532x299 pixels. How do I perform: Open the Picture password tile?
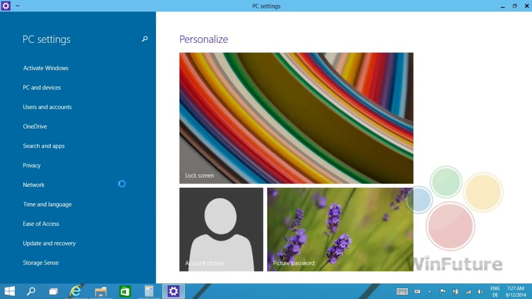click(x=340, y=230)
